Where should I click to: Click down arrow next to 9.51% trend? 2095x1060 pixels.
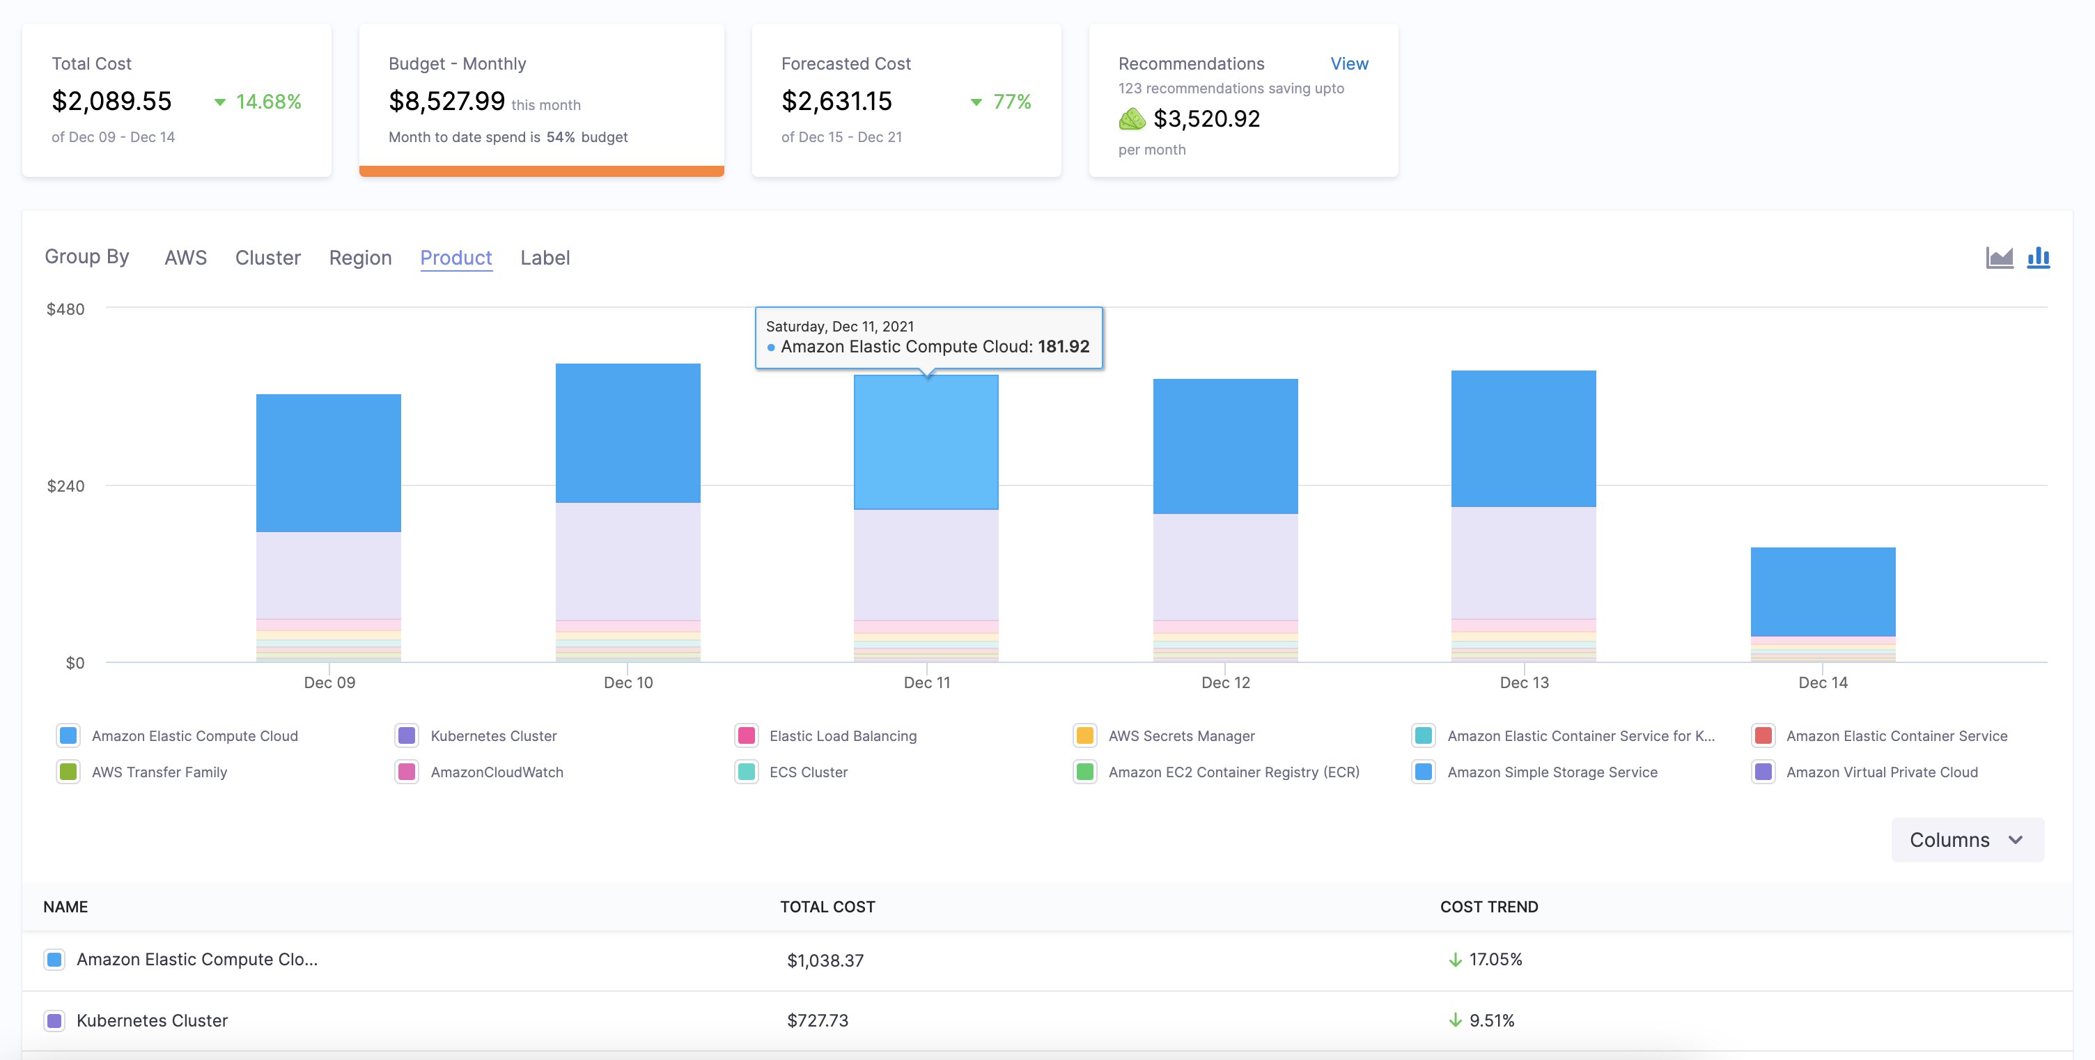(x=1455, y=1020)
